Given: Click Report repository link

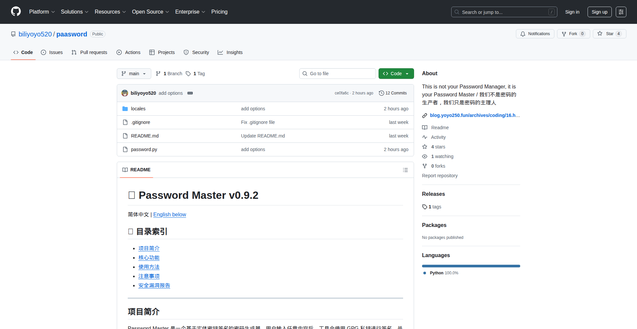Looking at the screenshot, I should (x=440, y=176).
